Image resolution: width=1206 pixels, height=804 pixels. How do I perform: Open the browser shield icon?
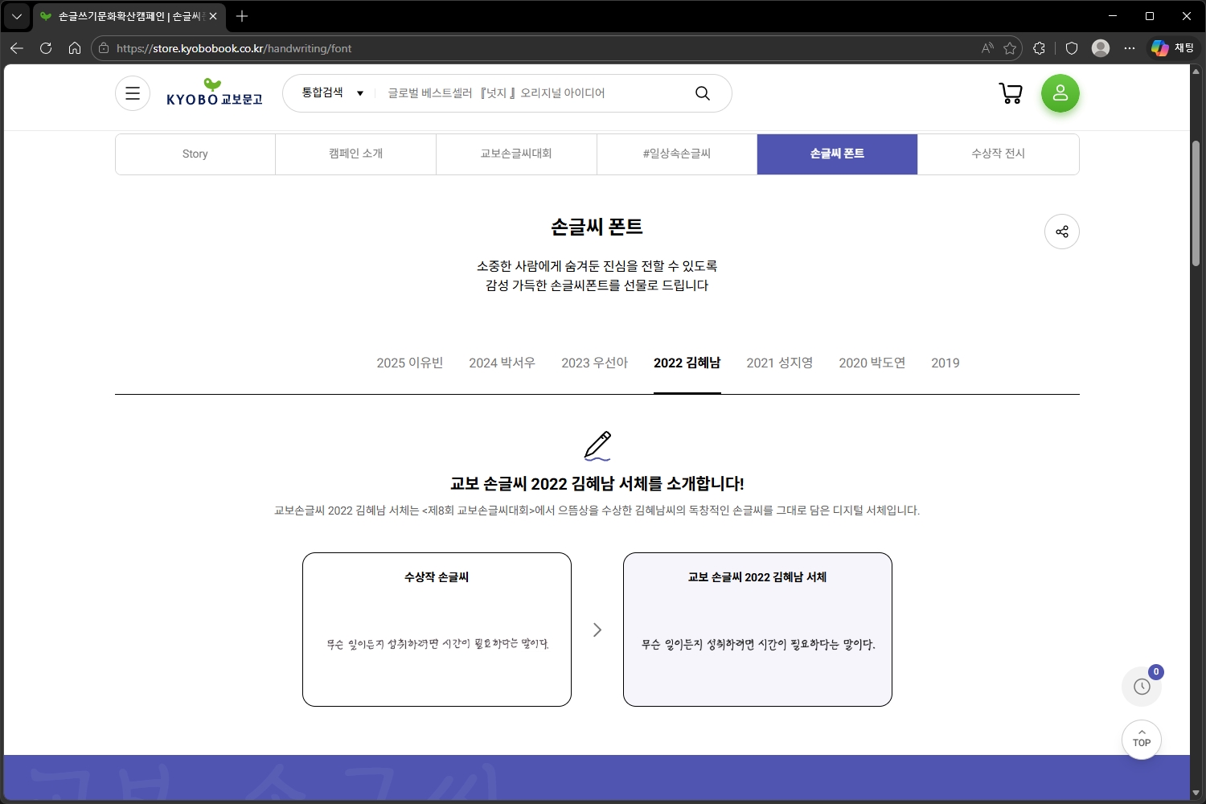coord(1072,48)
